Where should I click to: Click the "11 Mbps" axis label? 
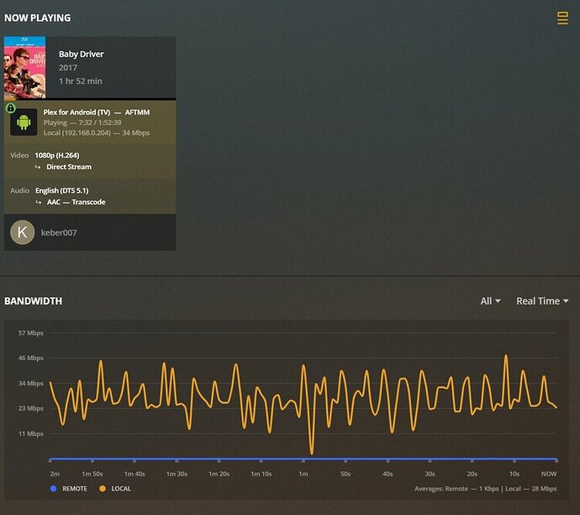coord(31,433)
